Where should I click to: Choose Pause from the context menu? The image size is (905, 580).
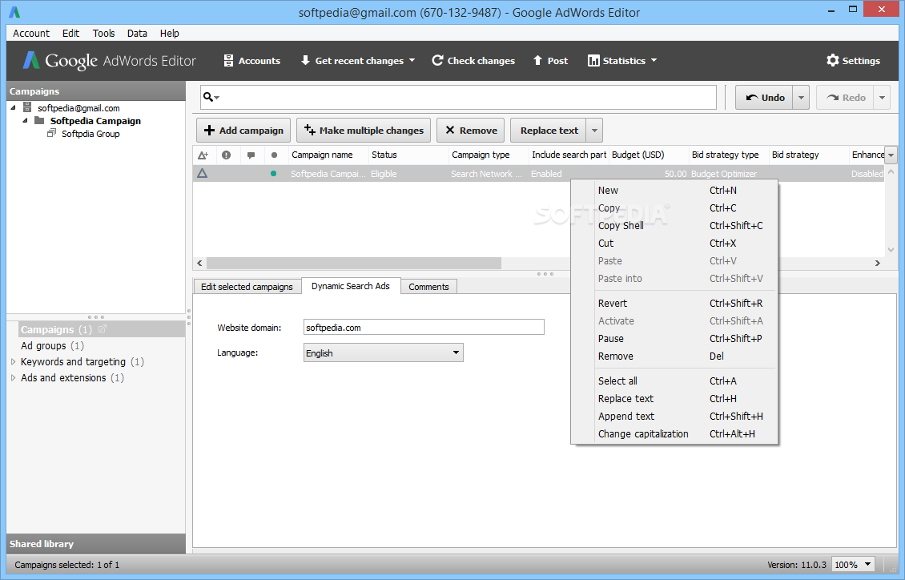674,339
